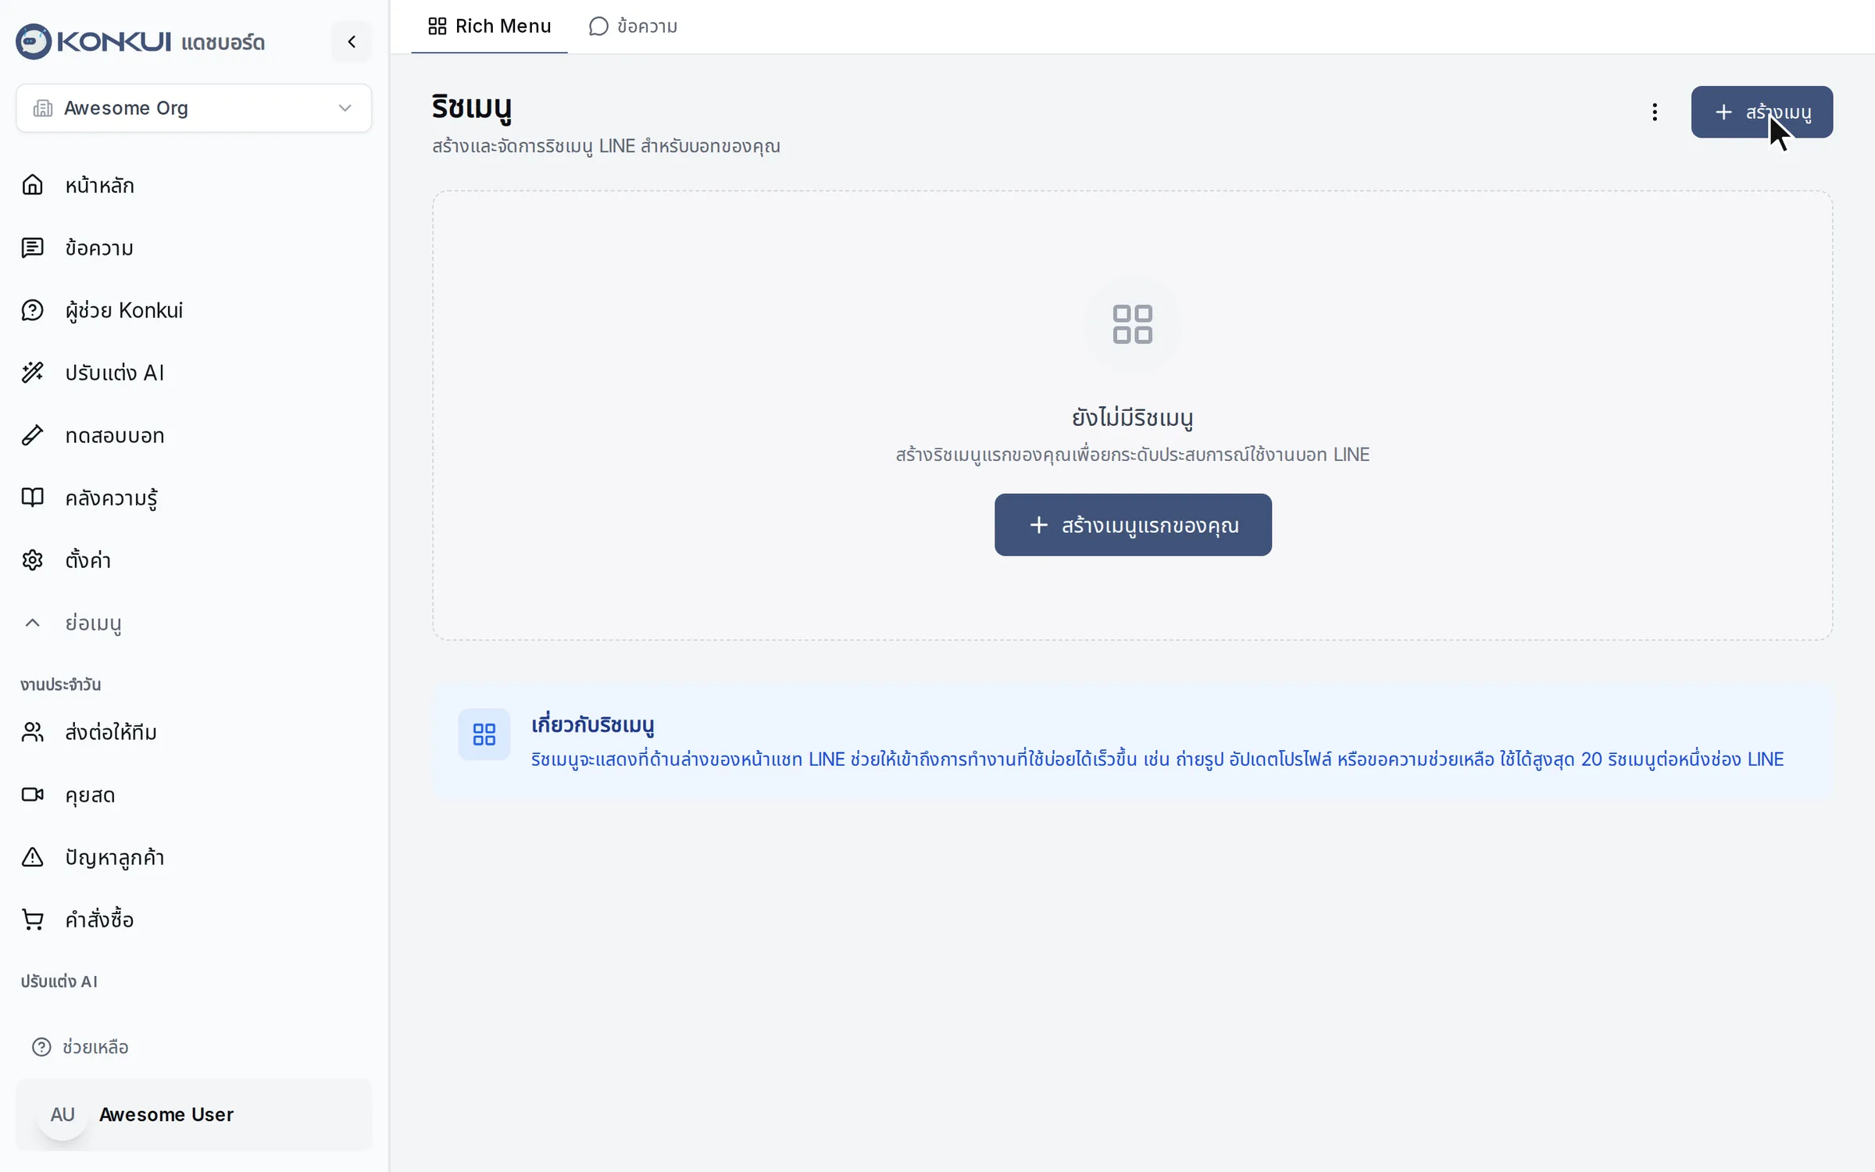Image resolution: width=1875 pixels, height=1172 pixels.
Task: Open ผู้ช่วย Konkui assistant icon
Action: click(32, 310)
